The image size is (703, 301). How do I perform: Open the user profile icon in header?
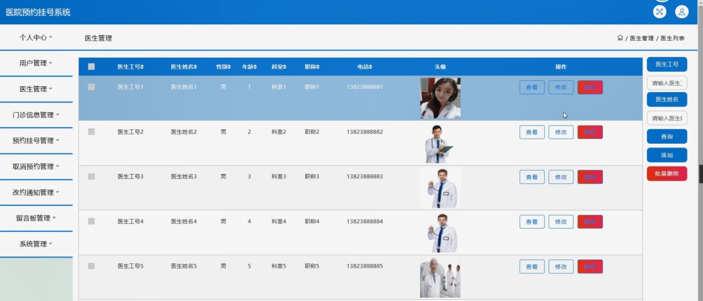click(x=681, y=12)
